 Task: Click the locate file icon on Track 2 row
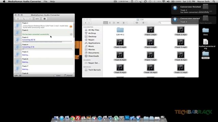pos(71,34)
